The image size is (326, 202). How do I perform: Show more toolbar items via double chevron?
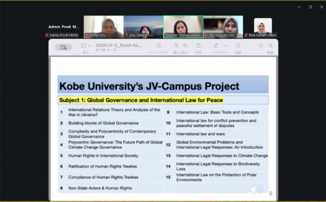pos(260,46)
